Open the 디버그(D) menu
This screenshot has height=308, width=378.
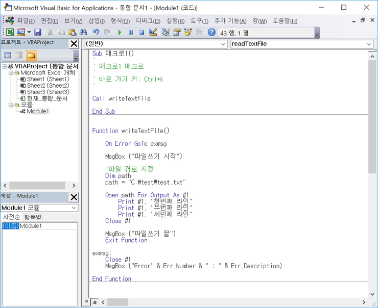(148, 21)
